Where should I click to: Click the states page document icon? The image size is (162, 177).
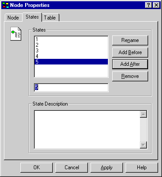coord(16,34)
